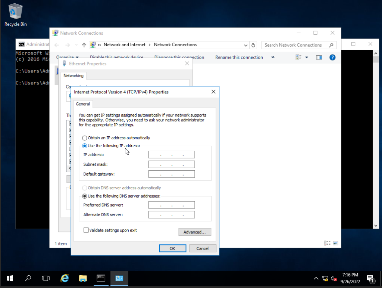Click the IP address input field
This screenshot has width=382, height=288.
(172, 155)
